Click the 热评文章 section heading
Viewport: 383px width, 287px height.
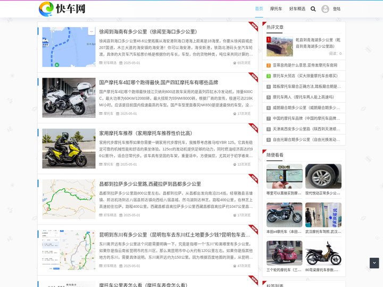tap(275, 27)
